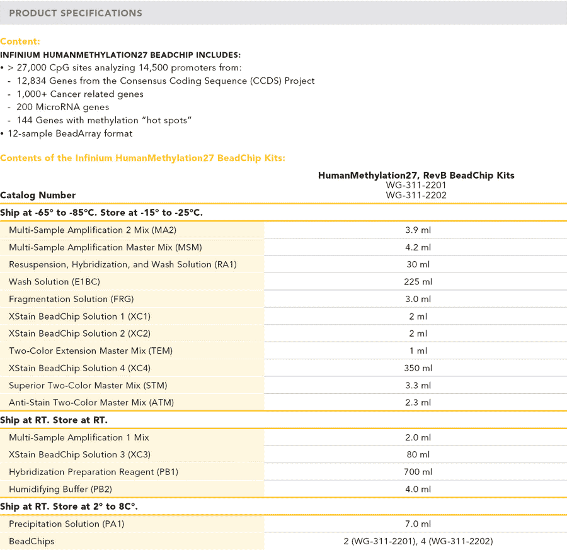The height and width of the screenshot is (560, 567).
Task: Select 'Multi-Sample Amplification 2 Mix (MA2)' row
Action: pos(283,230)
